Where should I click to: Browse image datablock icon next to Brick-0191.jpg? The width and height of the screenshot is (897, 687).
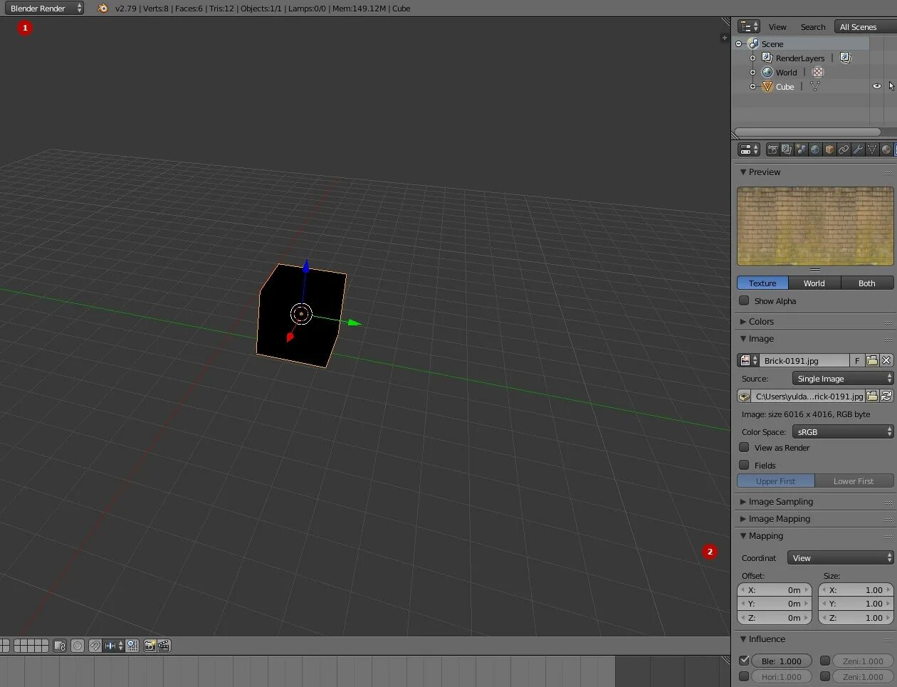pos(748,360)
